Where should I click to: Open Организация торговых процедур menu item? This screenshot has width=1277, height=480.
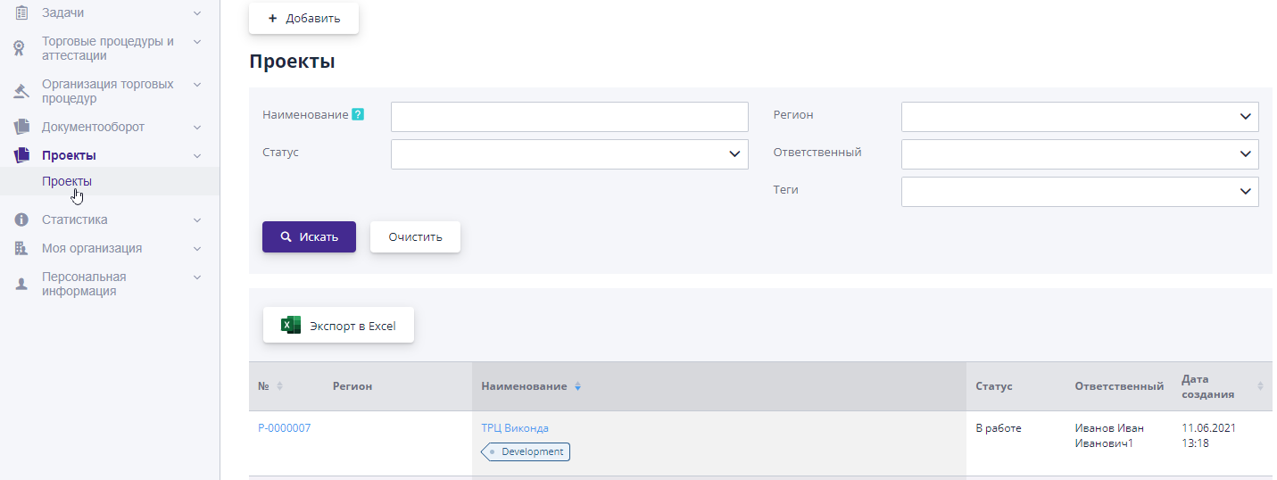click(x=110, y=91)
